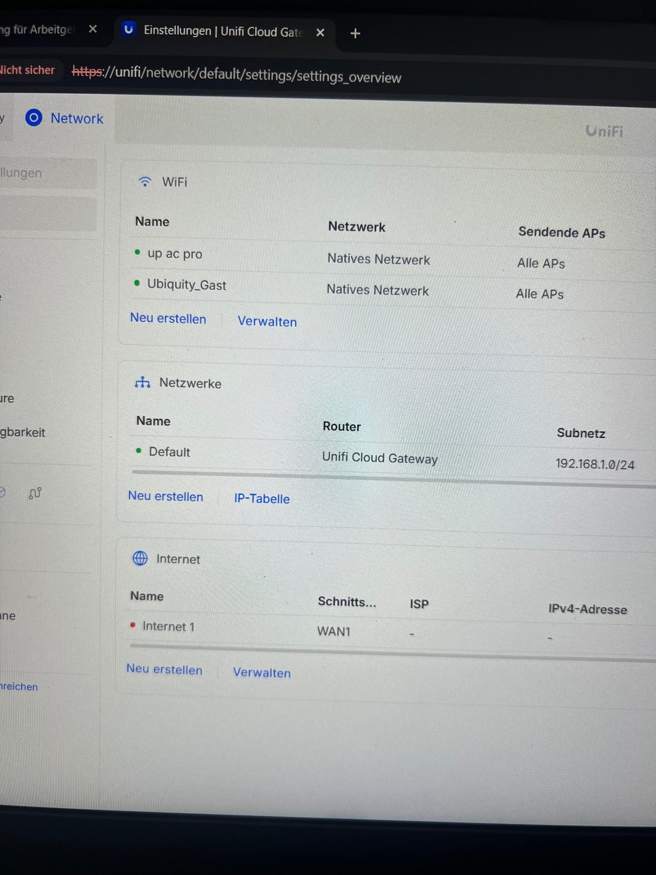Screen dimensions: 656x875
Task: Click the Netzwerke section icon
Action: coord(143,382)
